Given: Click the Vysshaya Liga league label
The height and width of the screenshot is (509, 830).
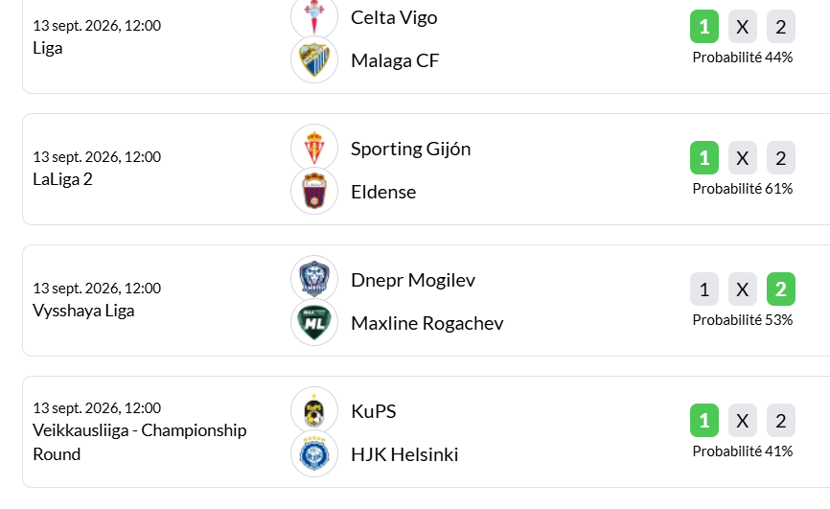Looking at the screenshot, I should click(x=83, y=311).
